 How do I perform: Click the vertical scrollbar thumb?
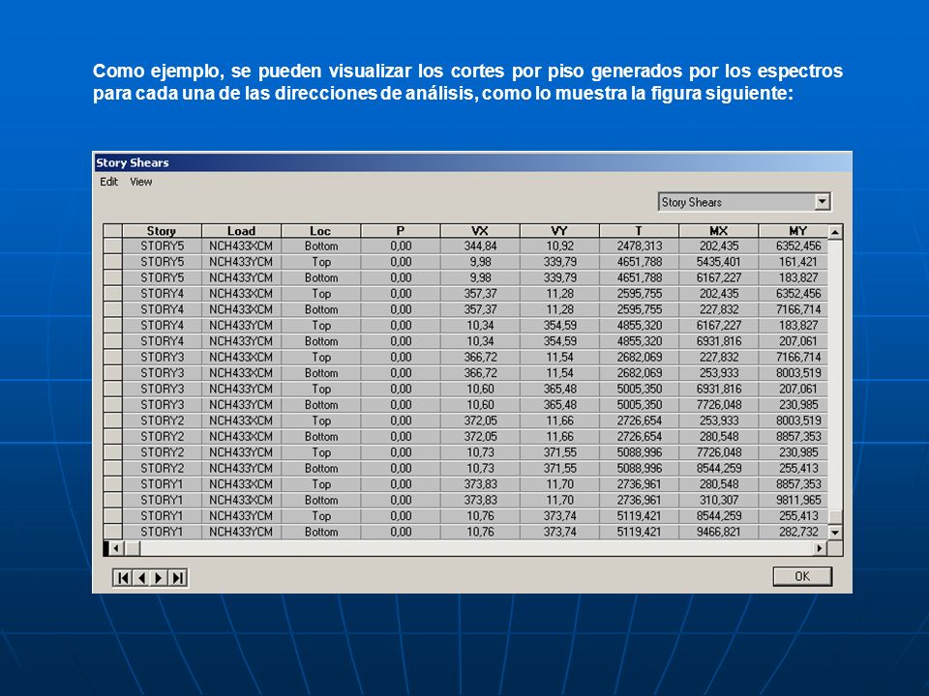coord(835,516)
